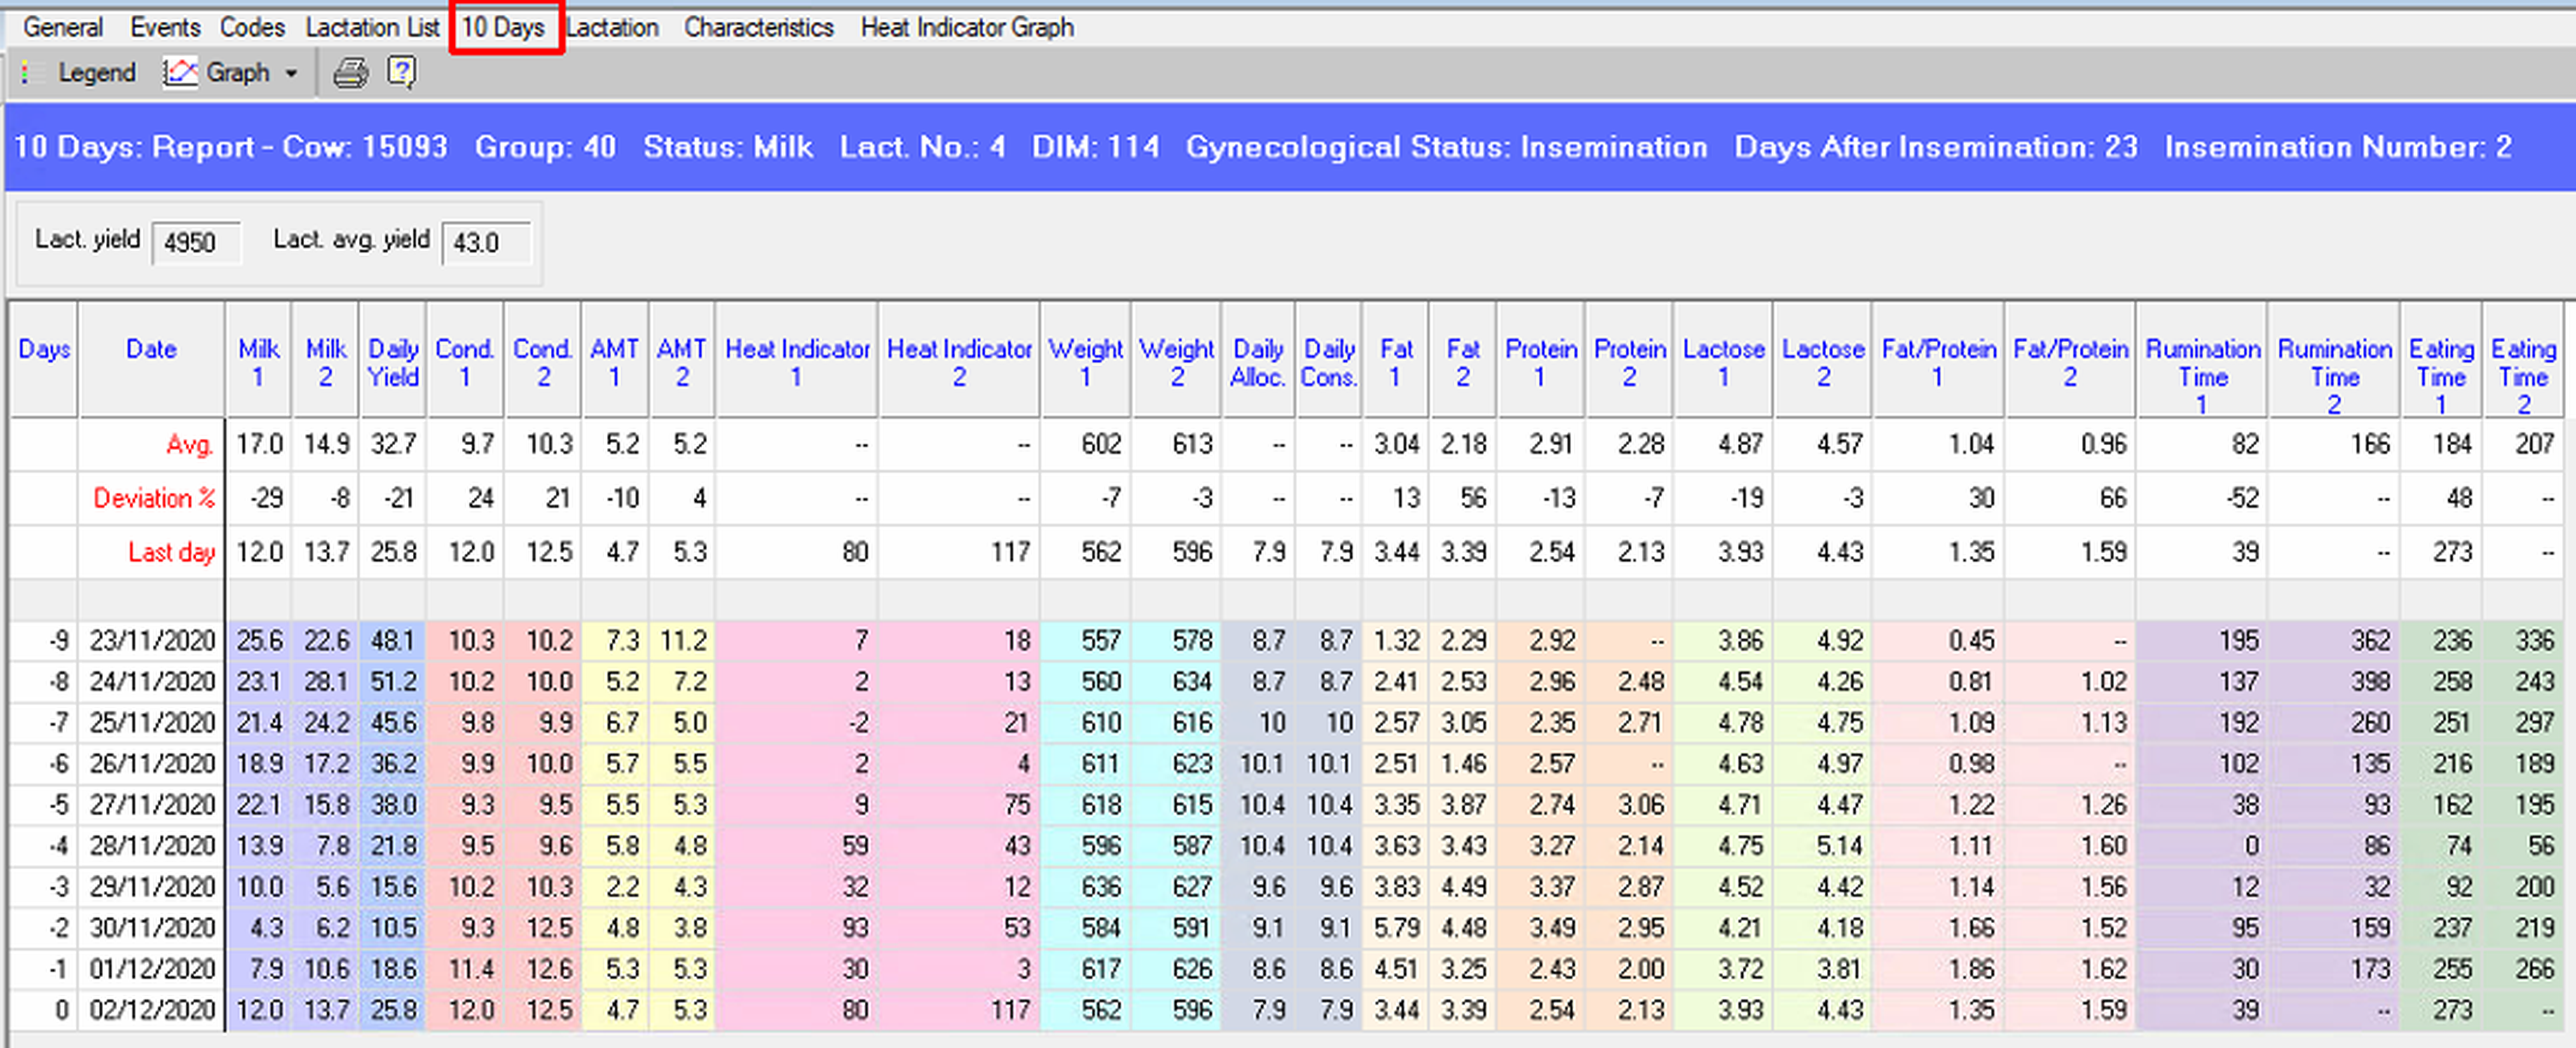Viewport: 2576px width, 1048px height.
Task: Click the Heat Indicator 1 column header
Action: click(x=797, y=362)
